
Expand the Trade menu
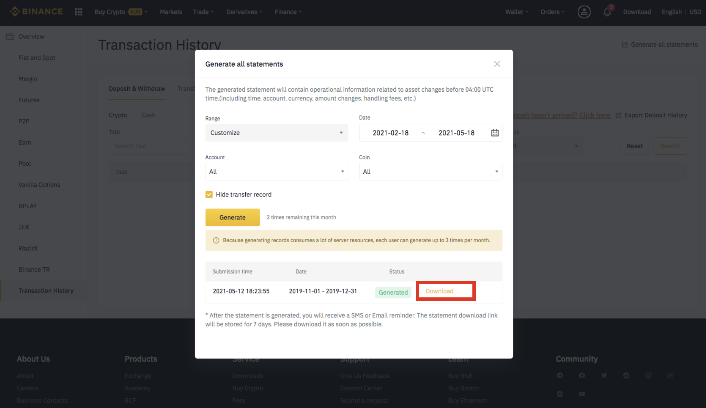pos(203,12)
